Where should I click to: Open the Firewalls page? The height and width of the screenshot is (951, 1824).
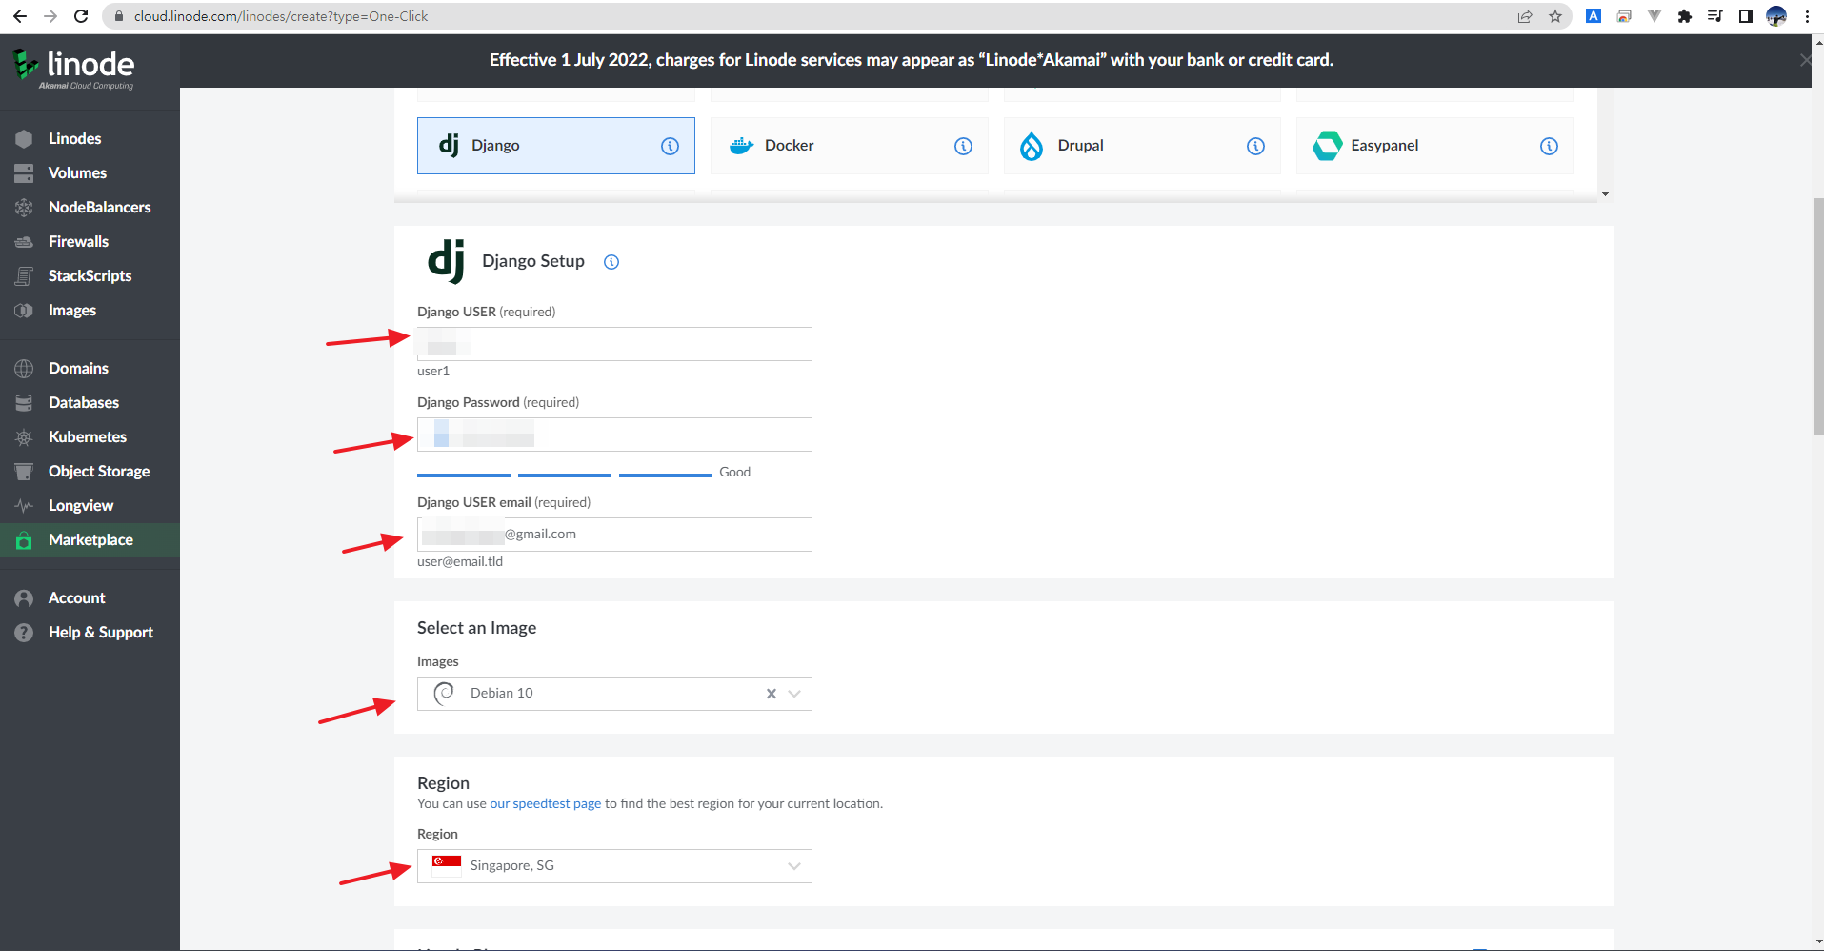pos(90,241)
